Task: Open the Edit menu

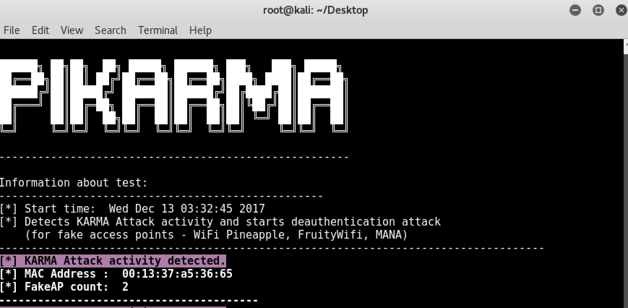Action: [x=40, y=30]
